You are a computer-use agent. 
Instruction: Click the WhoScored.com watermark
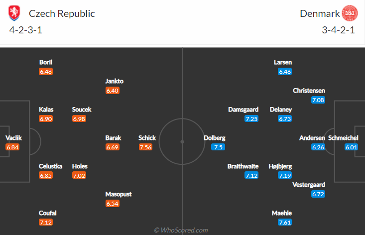tap(181, 230)
